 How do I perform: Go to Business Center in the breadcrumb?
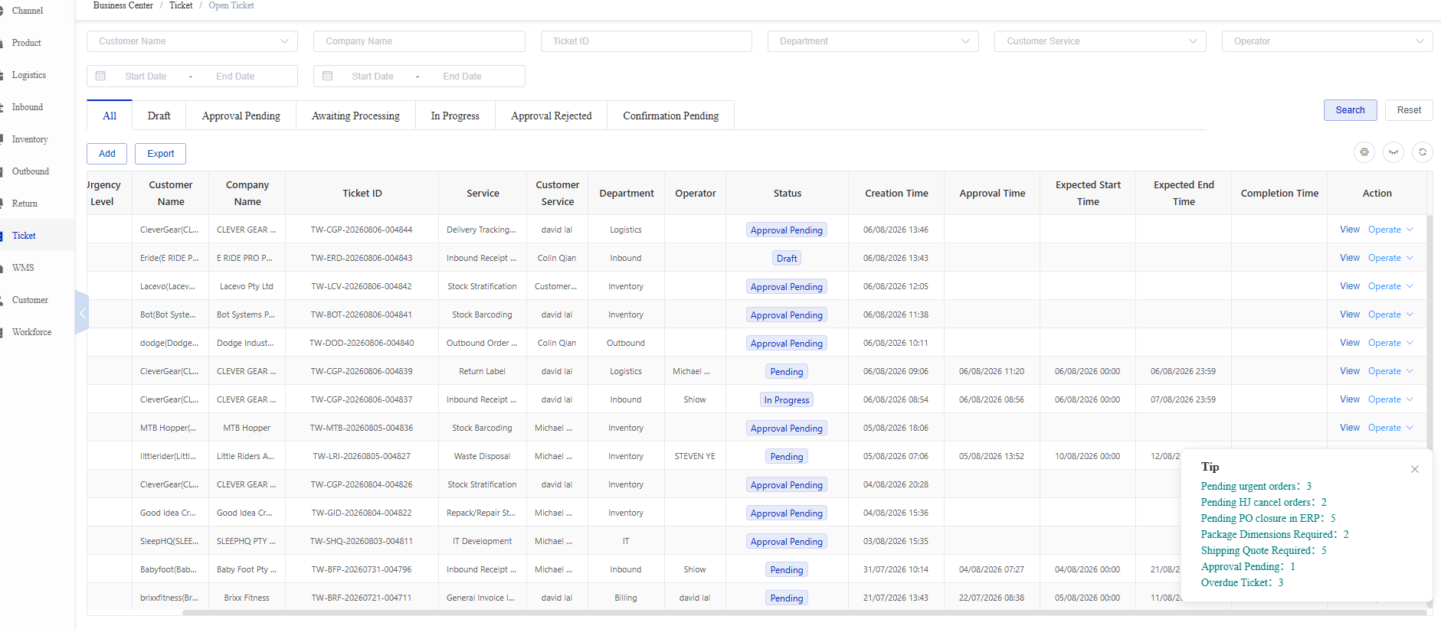pos(123,5)
